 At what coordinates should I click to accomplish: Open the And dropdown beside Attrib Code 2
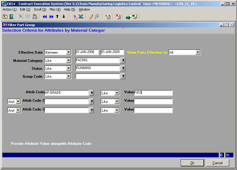pyautogui.click(x=18, y=102)
